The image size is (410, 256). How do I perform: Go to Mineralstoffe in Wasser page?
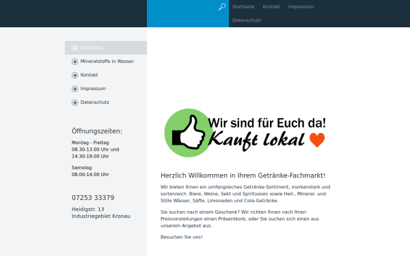pyautogui.click(x=107, y=61)
